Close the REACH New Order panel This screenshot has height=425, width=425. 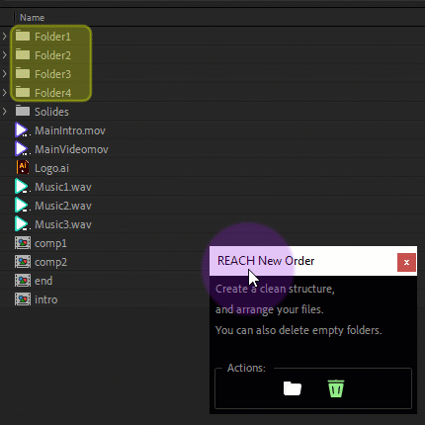(406, 262)
